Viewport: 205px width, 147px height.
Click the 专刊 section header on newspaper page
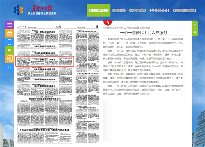pyautogui.click(x=58, y=26)
